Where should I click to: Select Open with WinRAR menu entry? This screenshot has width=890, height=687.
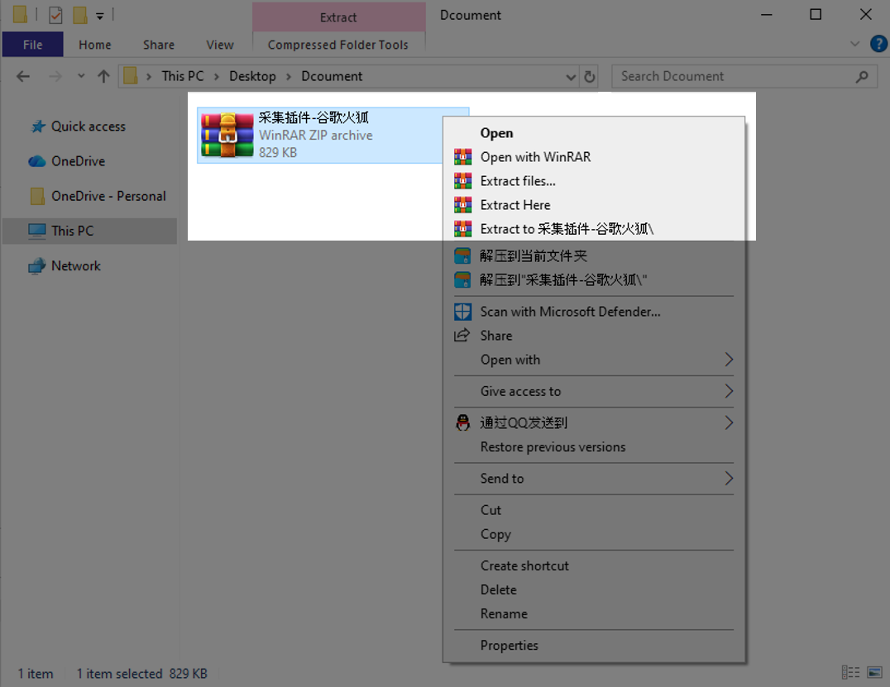(x=535, y=157)
